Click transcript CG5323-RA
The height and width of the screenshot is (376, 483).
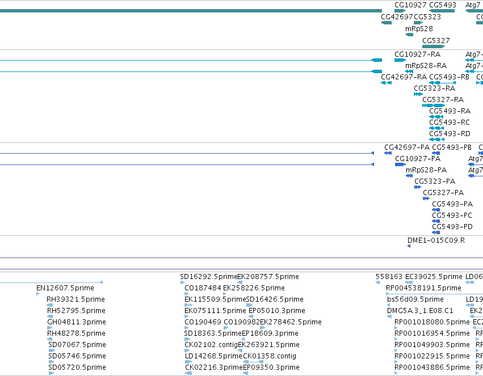tap(418, 94)
